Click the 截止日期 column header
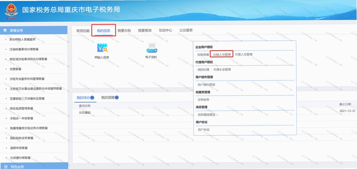Screen dimensions: 357x169 tap(345, 104)
